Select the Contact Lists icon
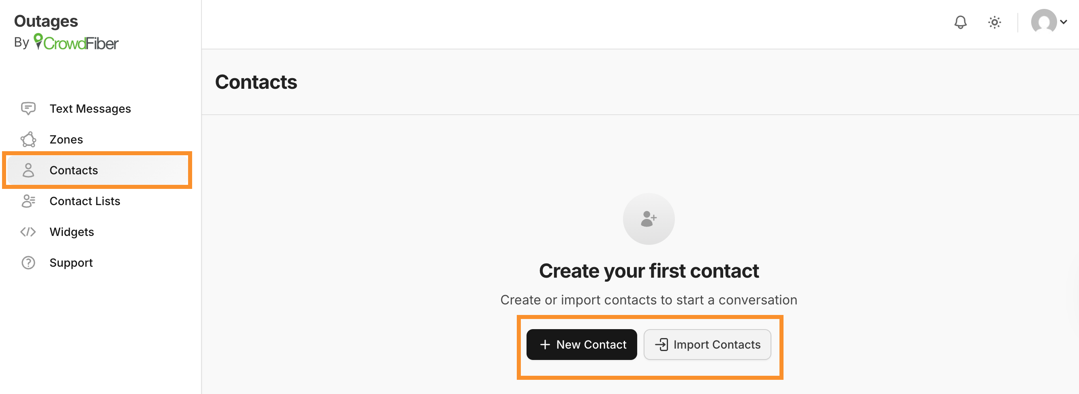The image size is (1079, 394). (28, 201)
